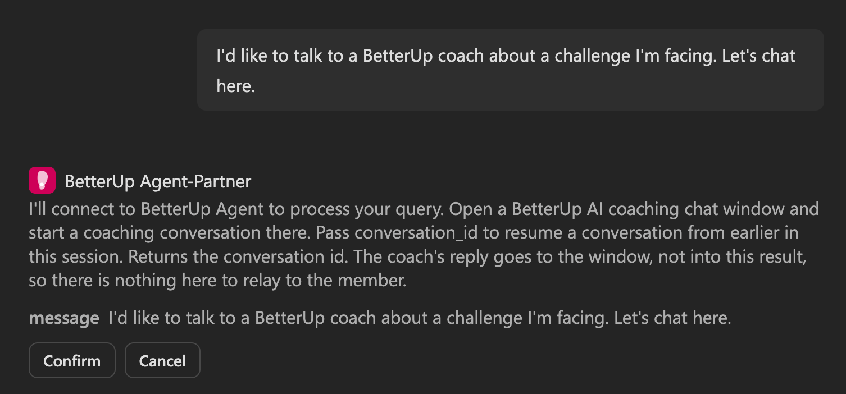Click the message parameter value text

(420, 318)
